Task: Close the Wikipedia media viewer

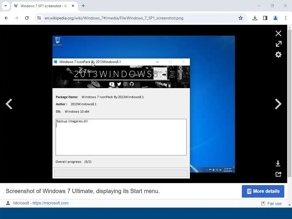Action: (x=278, y=33)
